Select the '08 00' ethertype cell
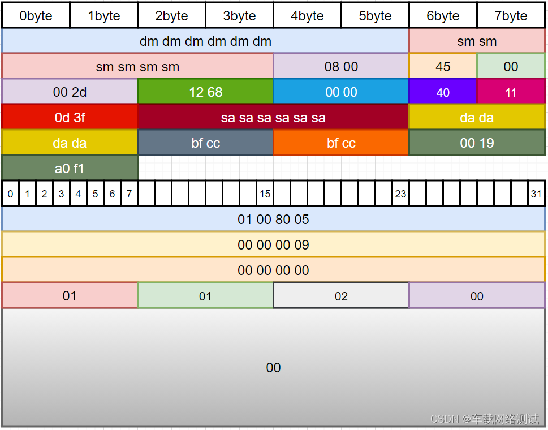This screenshot has width=548, height=430. (341, 66)
